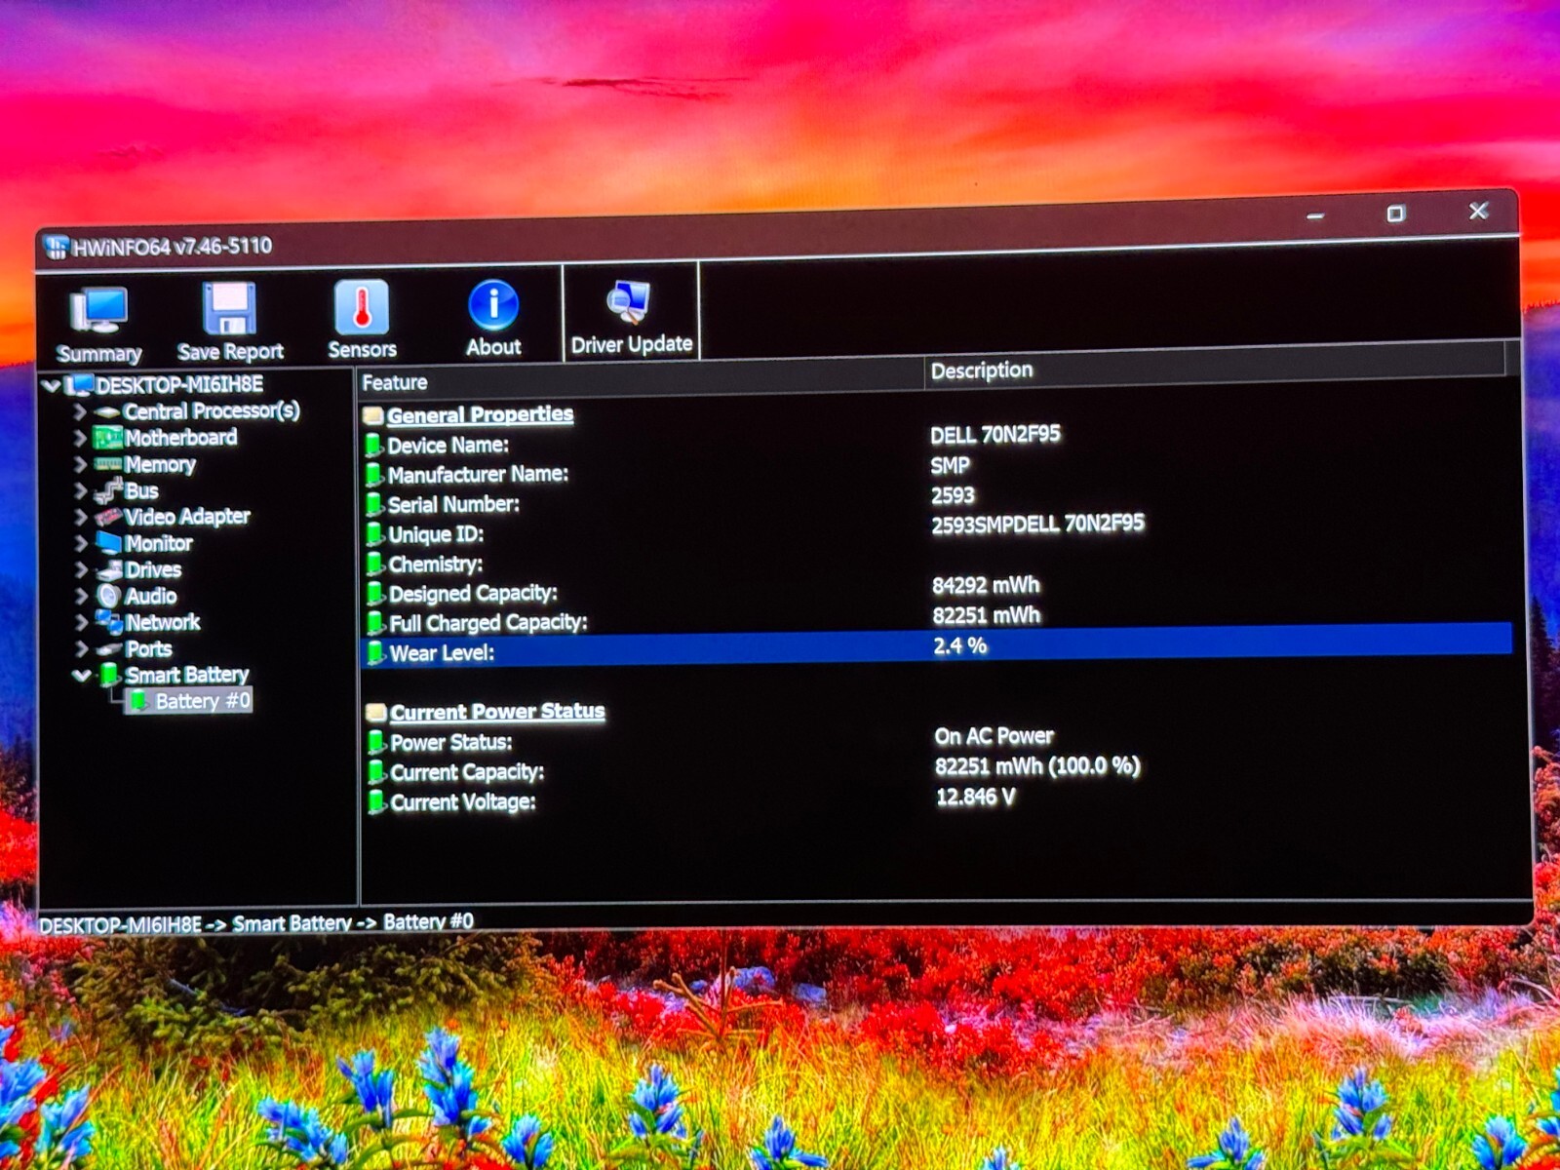The width and height of the screenshot is (1560, 1170).
Task: Open the Summary toolbar icon
Action: tap(98, 312)
